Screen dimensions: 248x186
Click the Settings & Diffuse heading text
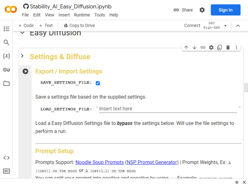[60, 57]
